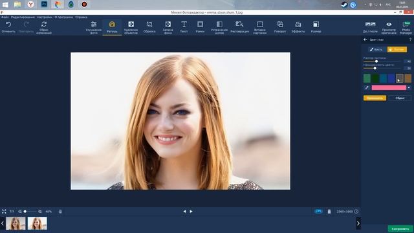Open image info icon next to dimensions
This screenshot has height=233, width=414.
click(356, 212)
